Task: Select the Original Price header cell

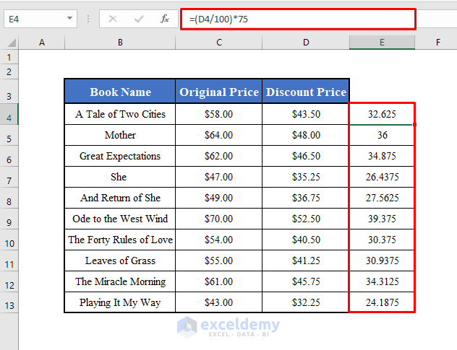Action: 219,92
